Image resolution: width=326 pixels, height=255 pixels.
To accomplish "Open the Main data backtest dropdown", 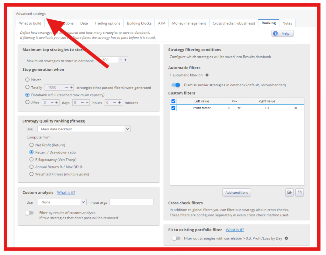I will tap(84, 129).
